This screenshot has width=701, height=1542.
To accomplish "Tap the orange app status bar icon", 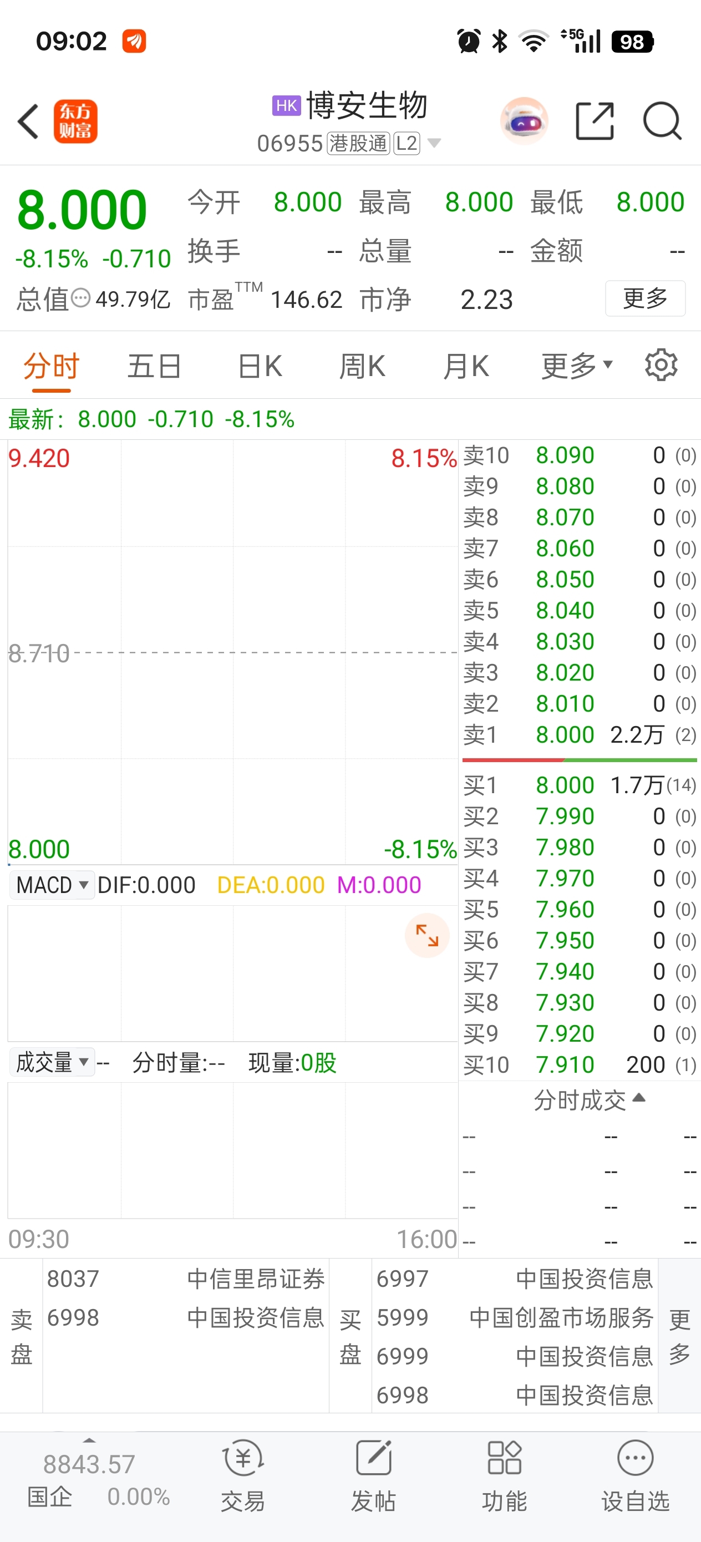I will tap(134, 41).
